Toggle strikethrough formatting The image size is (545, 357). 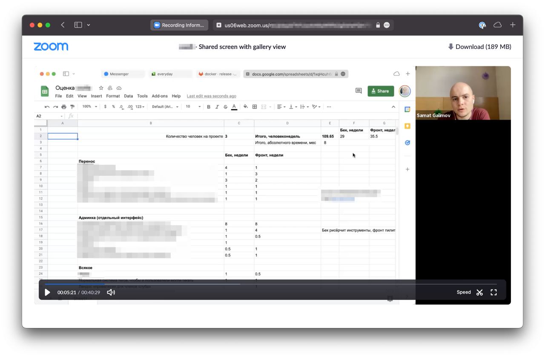pyautogui.click(x=226, y=107)
